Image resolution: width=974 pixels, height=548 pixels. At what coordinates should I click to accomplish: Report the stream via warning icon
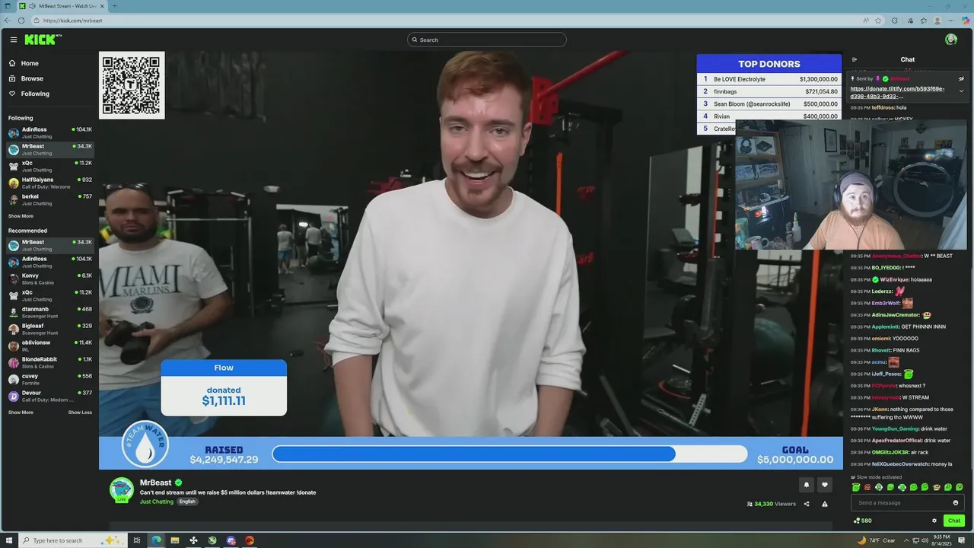click(825, 504)
